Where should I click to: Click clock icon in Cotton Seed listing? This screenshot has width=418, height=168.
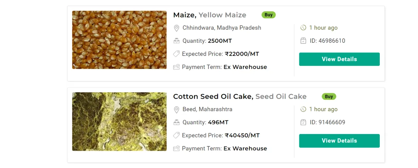point(303,109)
